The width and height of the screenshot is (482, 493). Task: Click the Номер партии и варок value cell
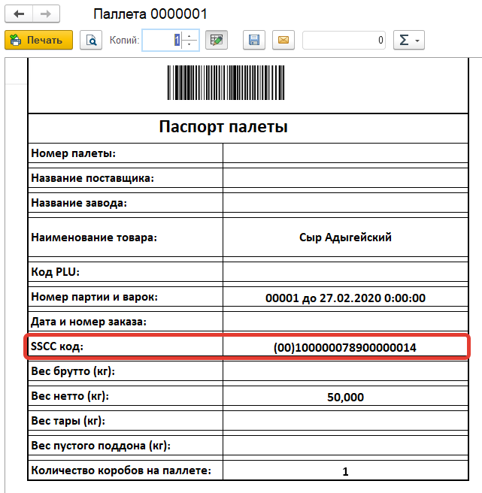pyautogui.click(x=345, y=297)
